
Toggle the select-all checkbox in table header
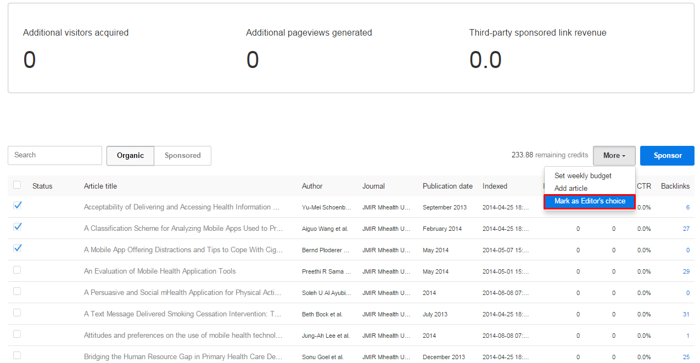17,185
